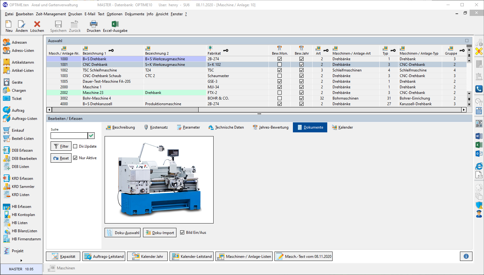Click the table scroll-right arrow
Viewport: 484px width, 275px height.
coord(464,110)
